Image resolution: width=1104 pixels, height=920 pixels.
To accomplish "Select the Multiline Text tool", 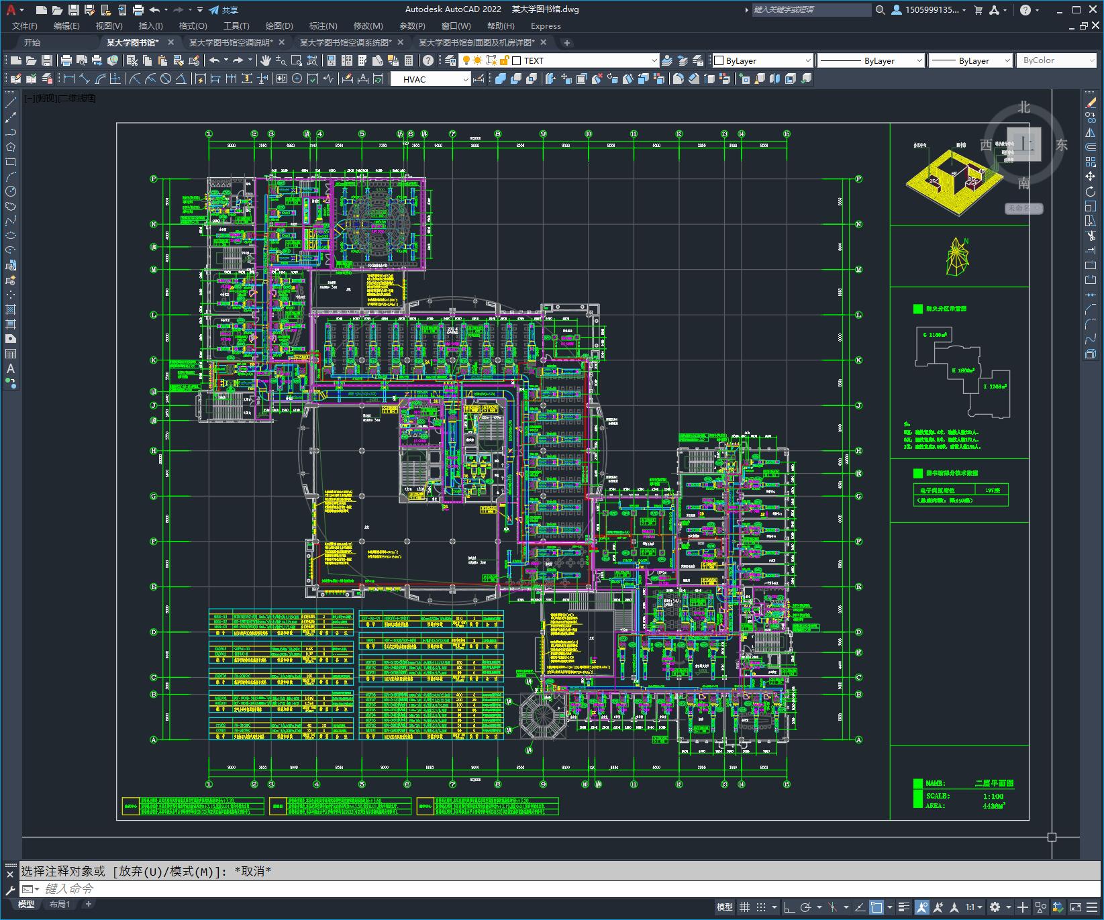I will (x=11, y=368).
